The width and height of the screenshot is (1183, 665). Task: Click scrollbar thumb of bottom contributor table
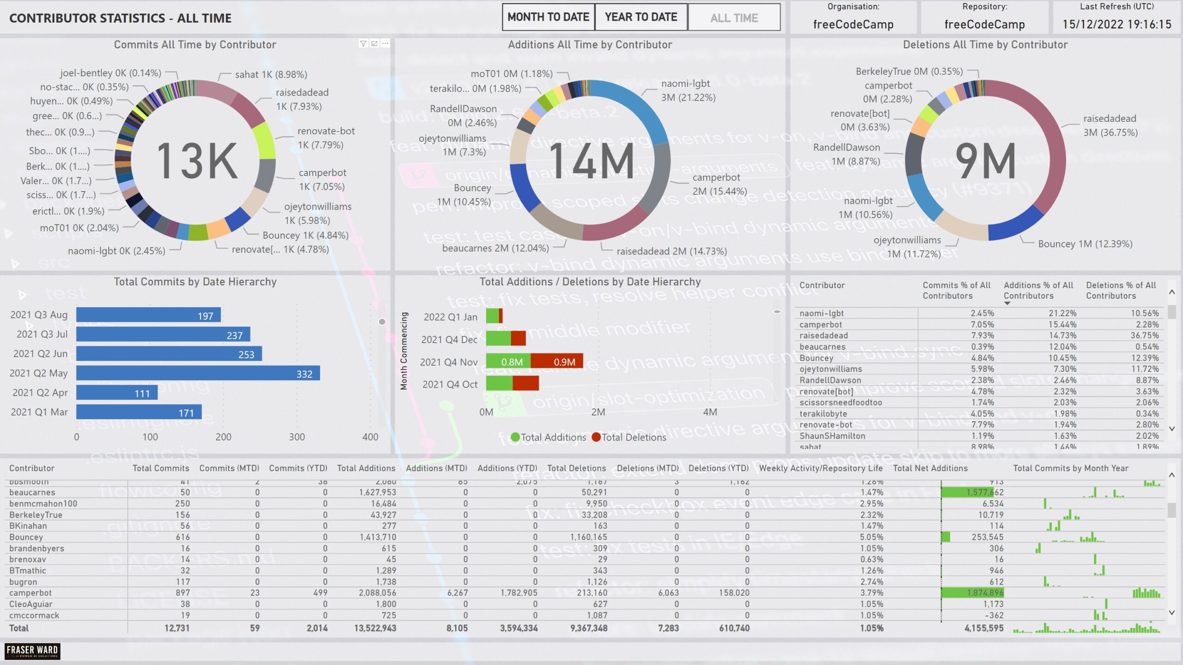pos(1172,510)
